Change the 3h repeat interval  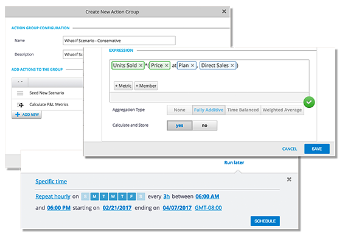click(x=166, y=196)
